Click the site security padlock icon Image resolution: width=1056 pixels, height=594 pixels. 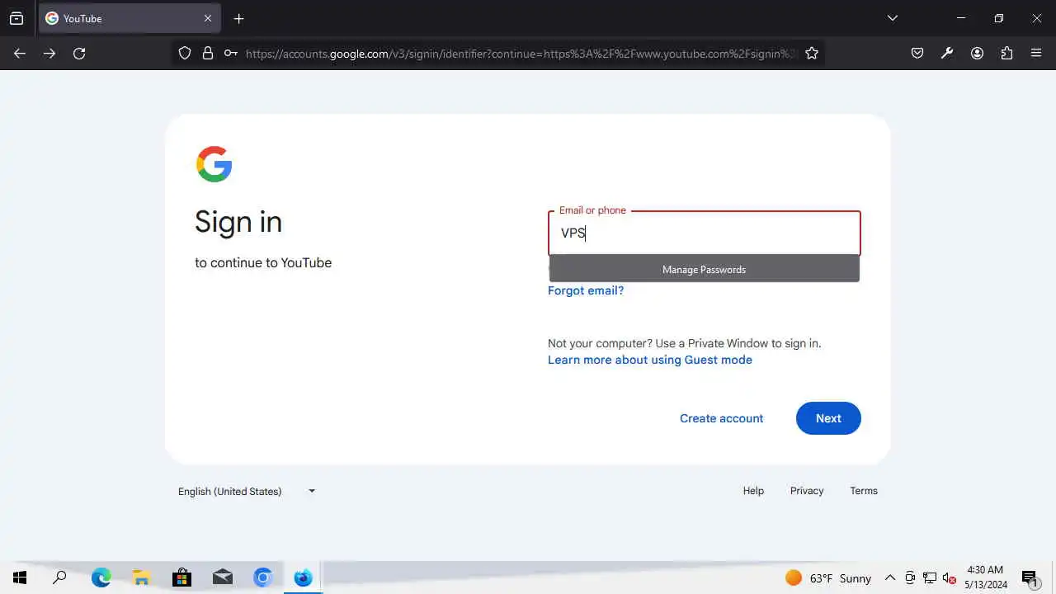208,53
